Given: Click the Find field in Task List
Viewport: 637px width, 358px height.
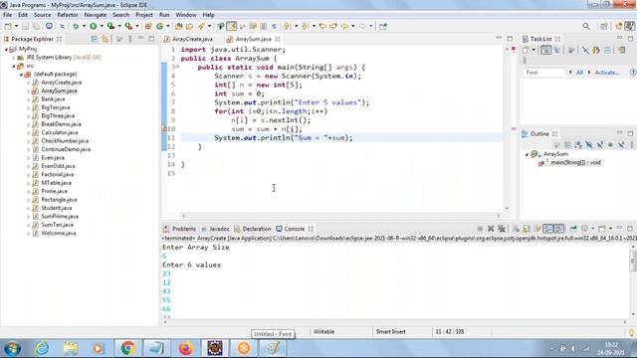Looking at the screenshot, I should point(544,73).
